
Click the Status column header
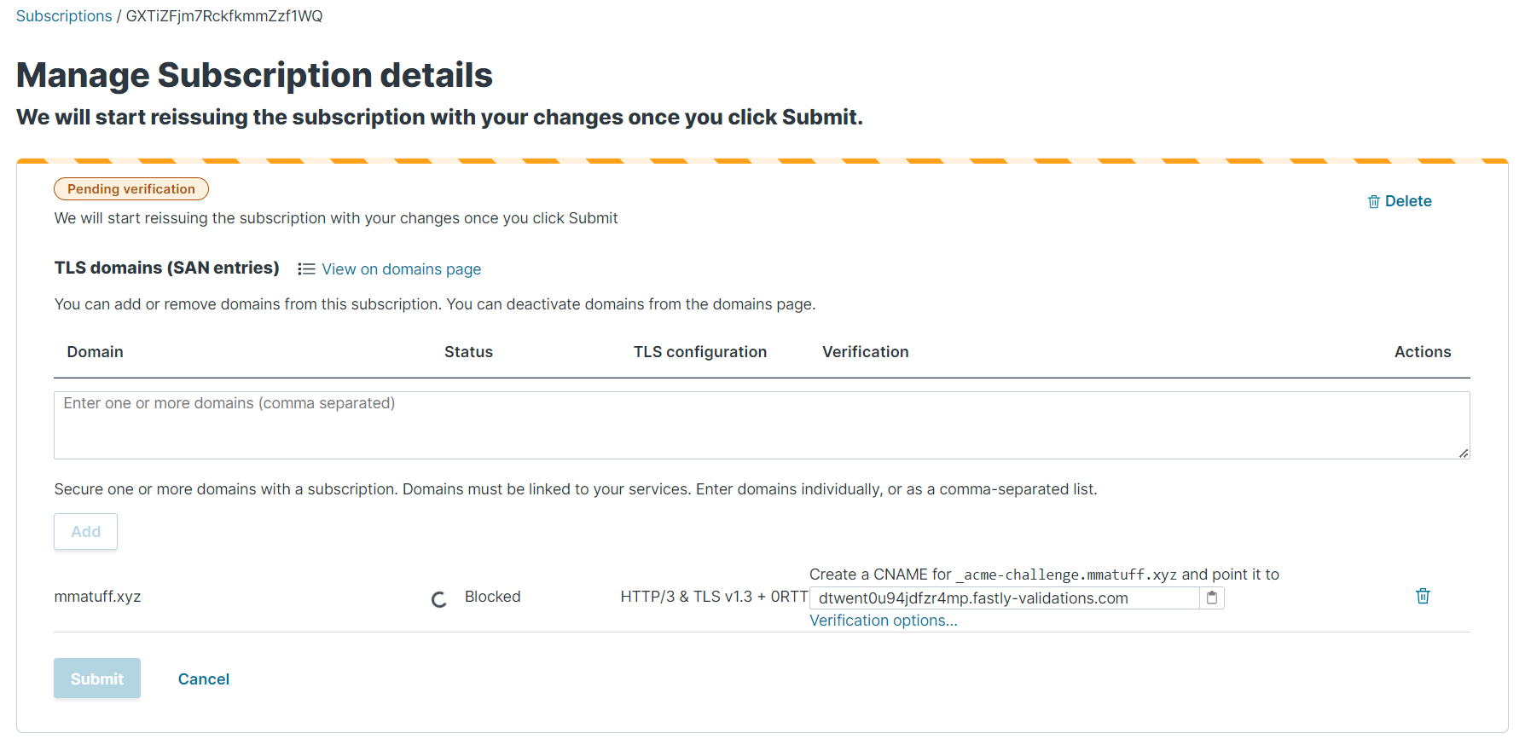point(468,352)
